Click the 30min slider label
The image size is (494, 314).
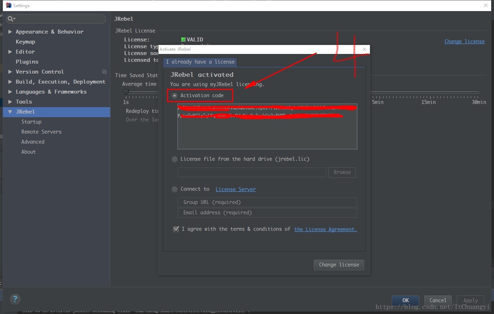pos(479,102)
